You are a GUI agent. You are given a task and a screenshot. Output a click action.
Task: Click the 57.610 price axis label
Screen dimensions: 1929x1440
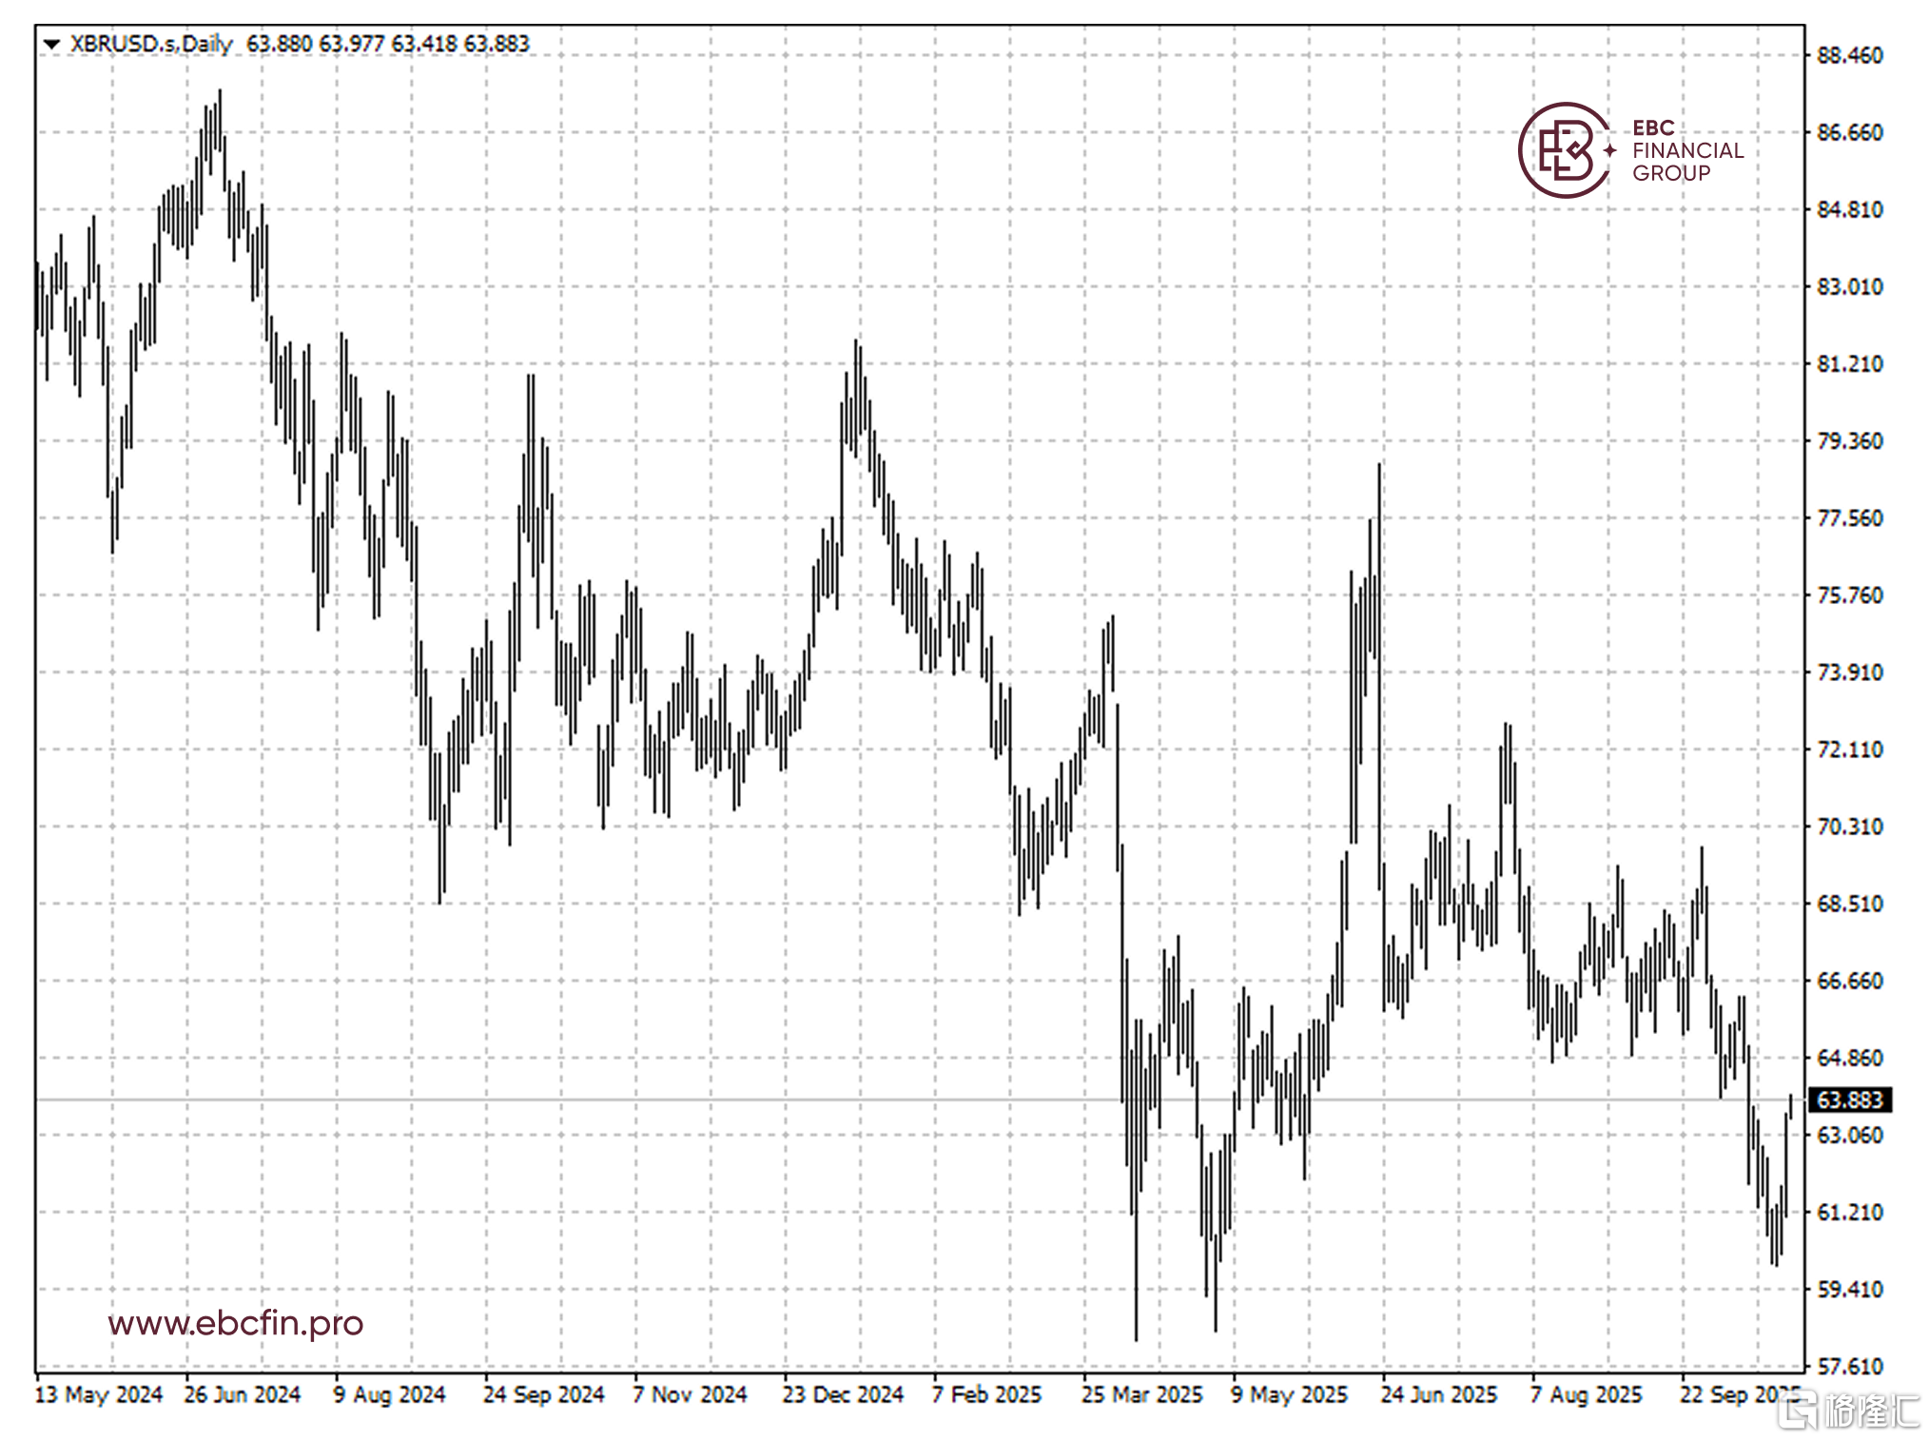1848,1366
